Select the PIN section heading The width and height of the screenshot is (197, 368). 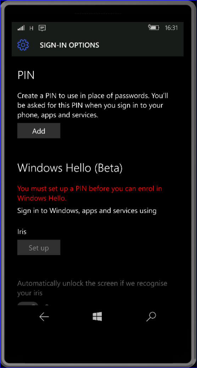coord(26,75)
